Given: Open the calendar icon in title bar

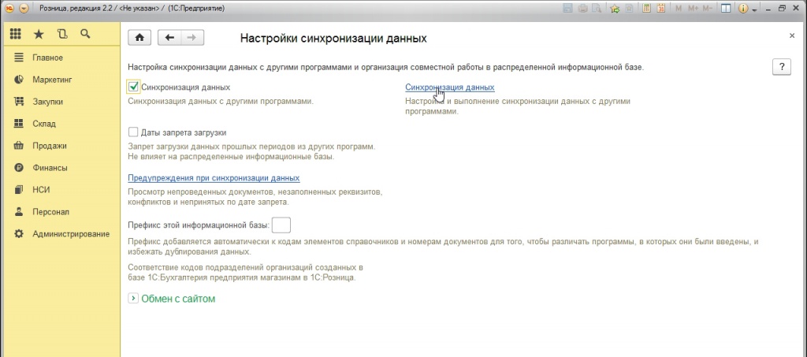Looking at the screenshot, I should [x=661, y=8].
